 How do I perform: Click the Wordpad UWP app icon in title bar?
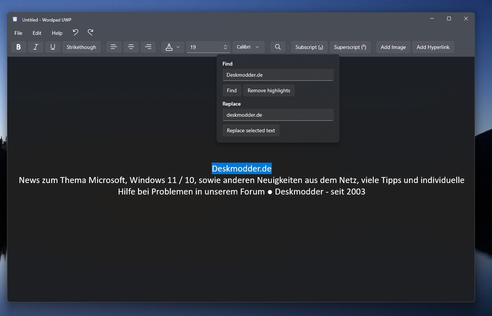click(15, 19)
